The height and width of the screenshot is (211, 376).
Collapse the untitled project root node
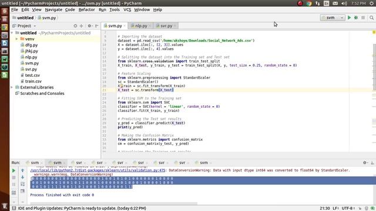click(x=12, y=33)
